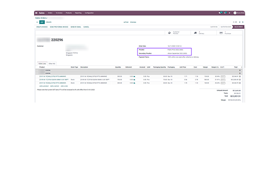Open the activities clock icon
Viewport: 279px width, 170px height.
tap(225, 13)
